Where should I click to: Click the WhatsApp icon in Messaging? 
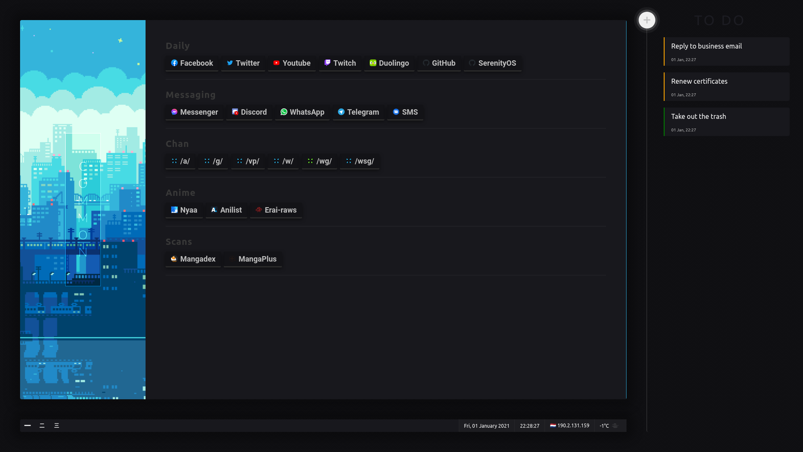click(284, 112)
